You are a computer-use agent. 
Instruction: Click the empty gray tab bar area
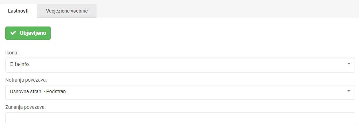tap(227, 9)
